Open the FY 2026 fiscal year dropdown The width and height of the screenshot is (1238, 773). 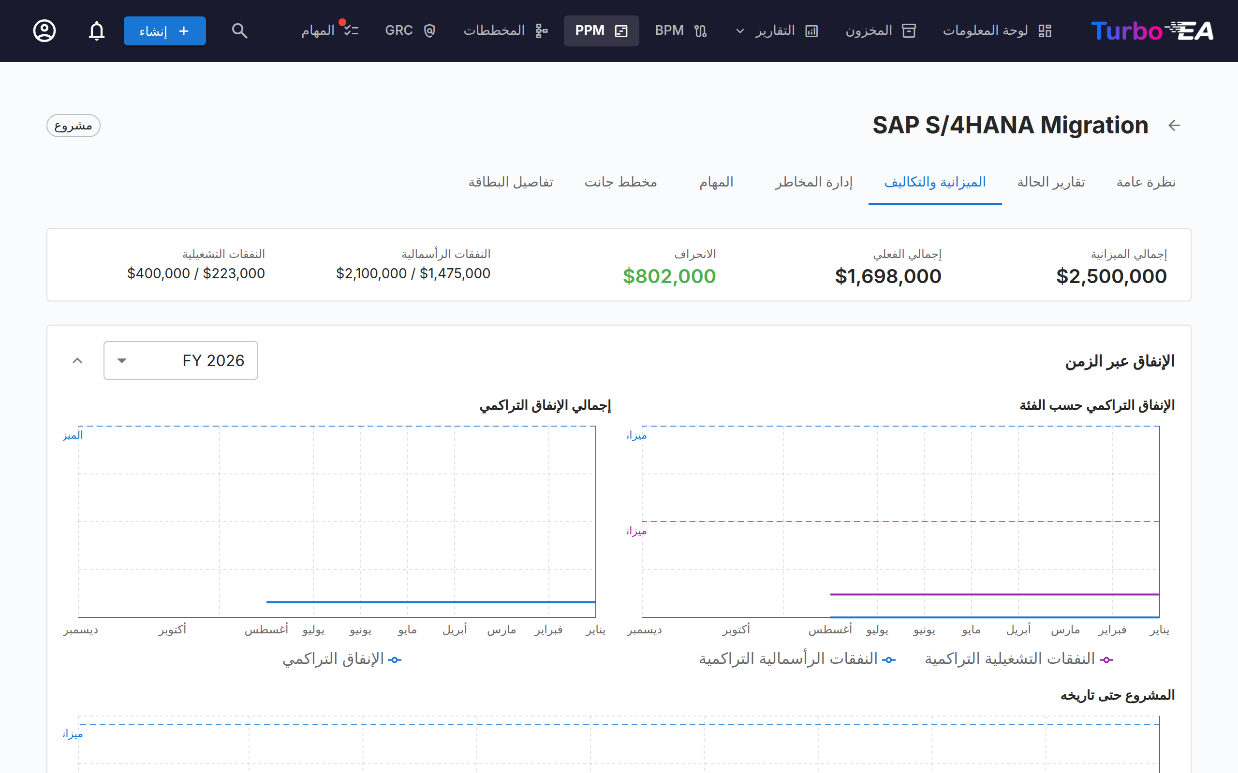[x=180, y=360]
